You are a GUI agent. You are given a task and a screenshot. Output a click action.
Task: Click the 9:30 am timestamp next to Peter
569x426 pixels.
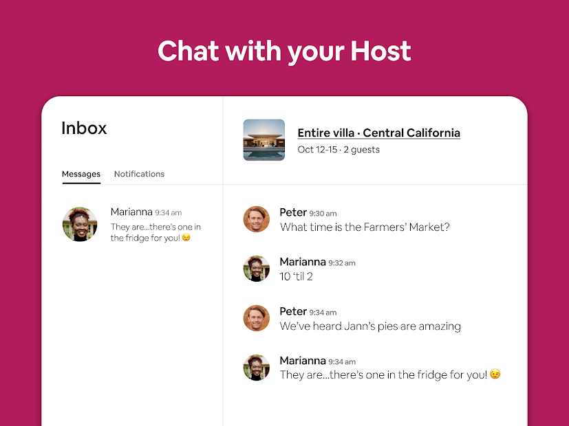pyautogui.click(x=323, y=214)
